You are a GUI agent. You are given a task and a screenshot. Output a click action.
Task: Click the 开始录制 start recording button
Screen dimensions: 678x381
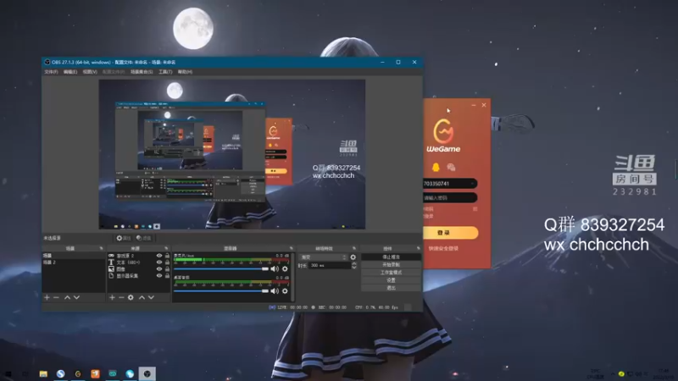(391, 264)
